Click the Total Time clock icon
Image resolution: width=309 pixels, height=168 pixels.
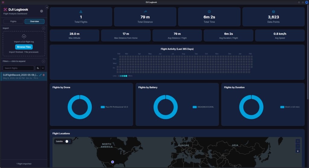209,12
